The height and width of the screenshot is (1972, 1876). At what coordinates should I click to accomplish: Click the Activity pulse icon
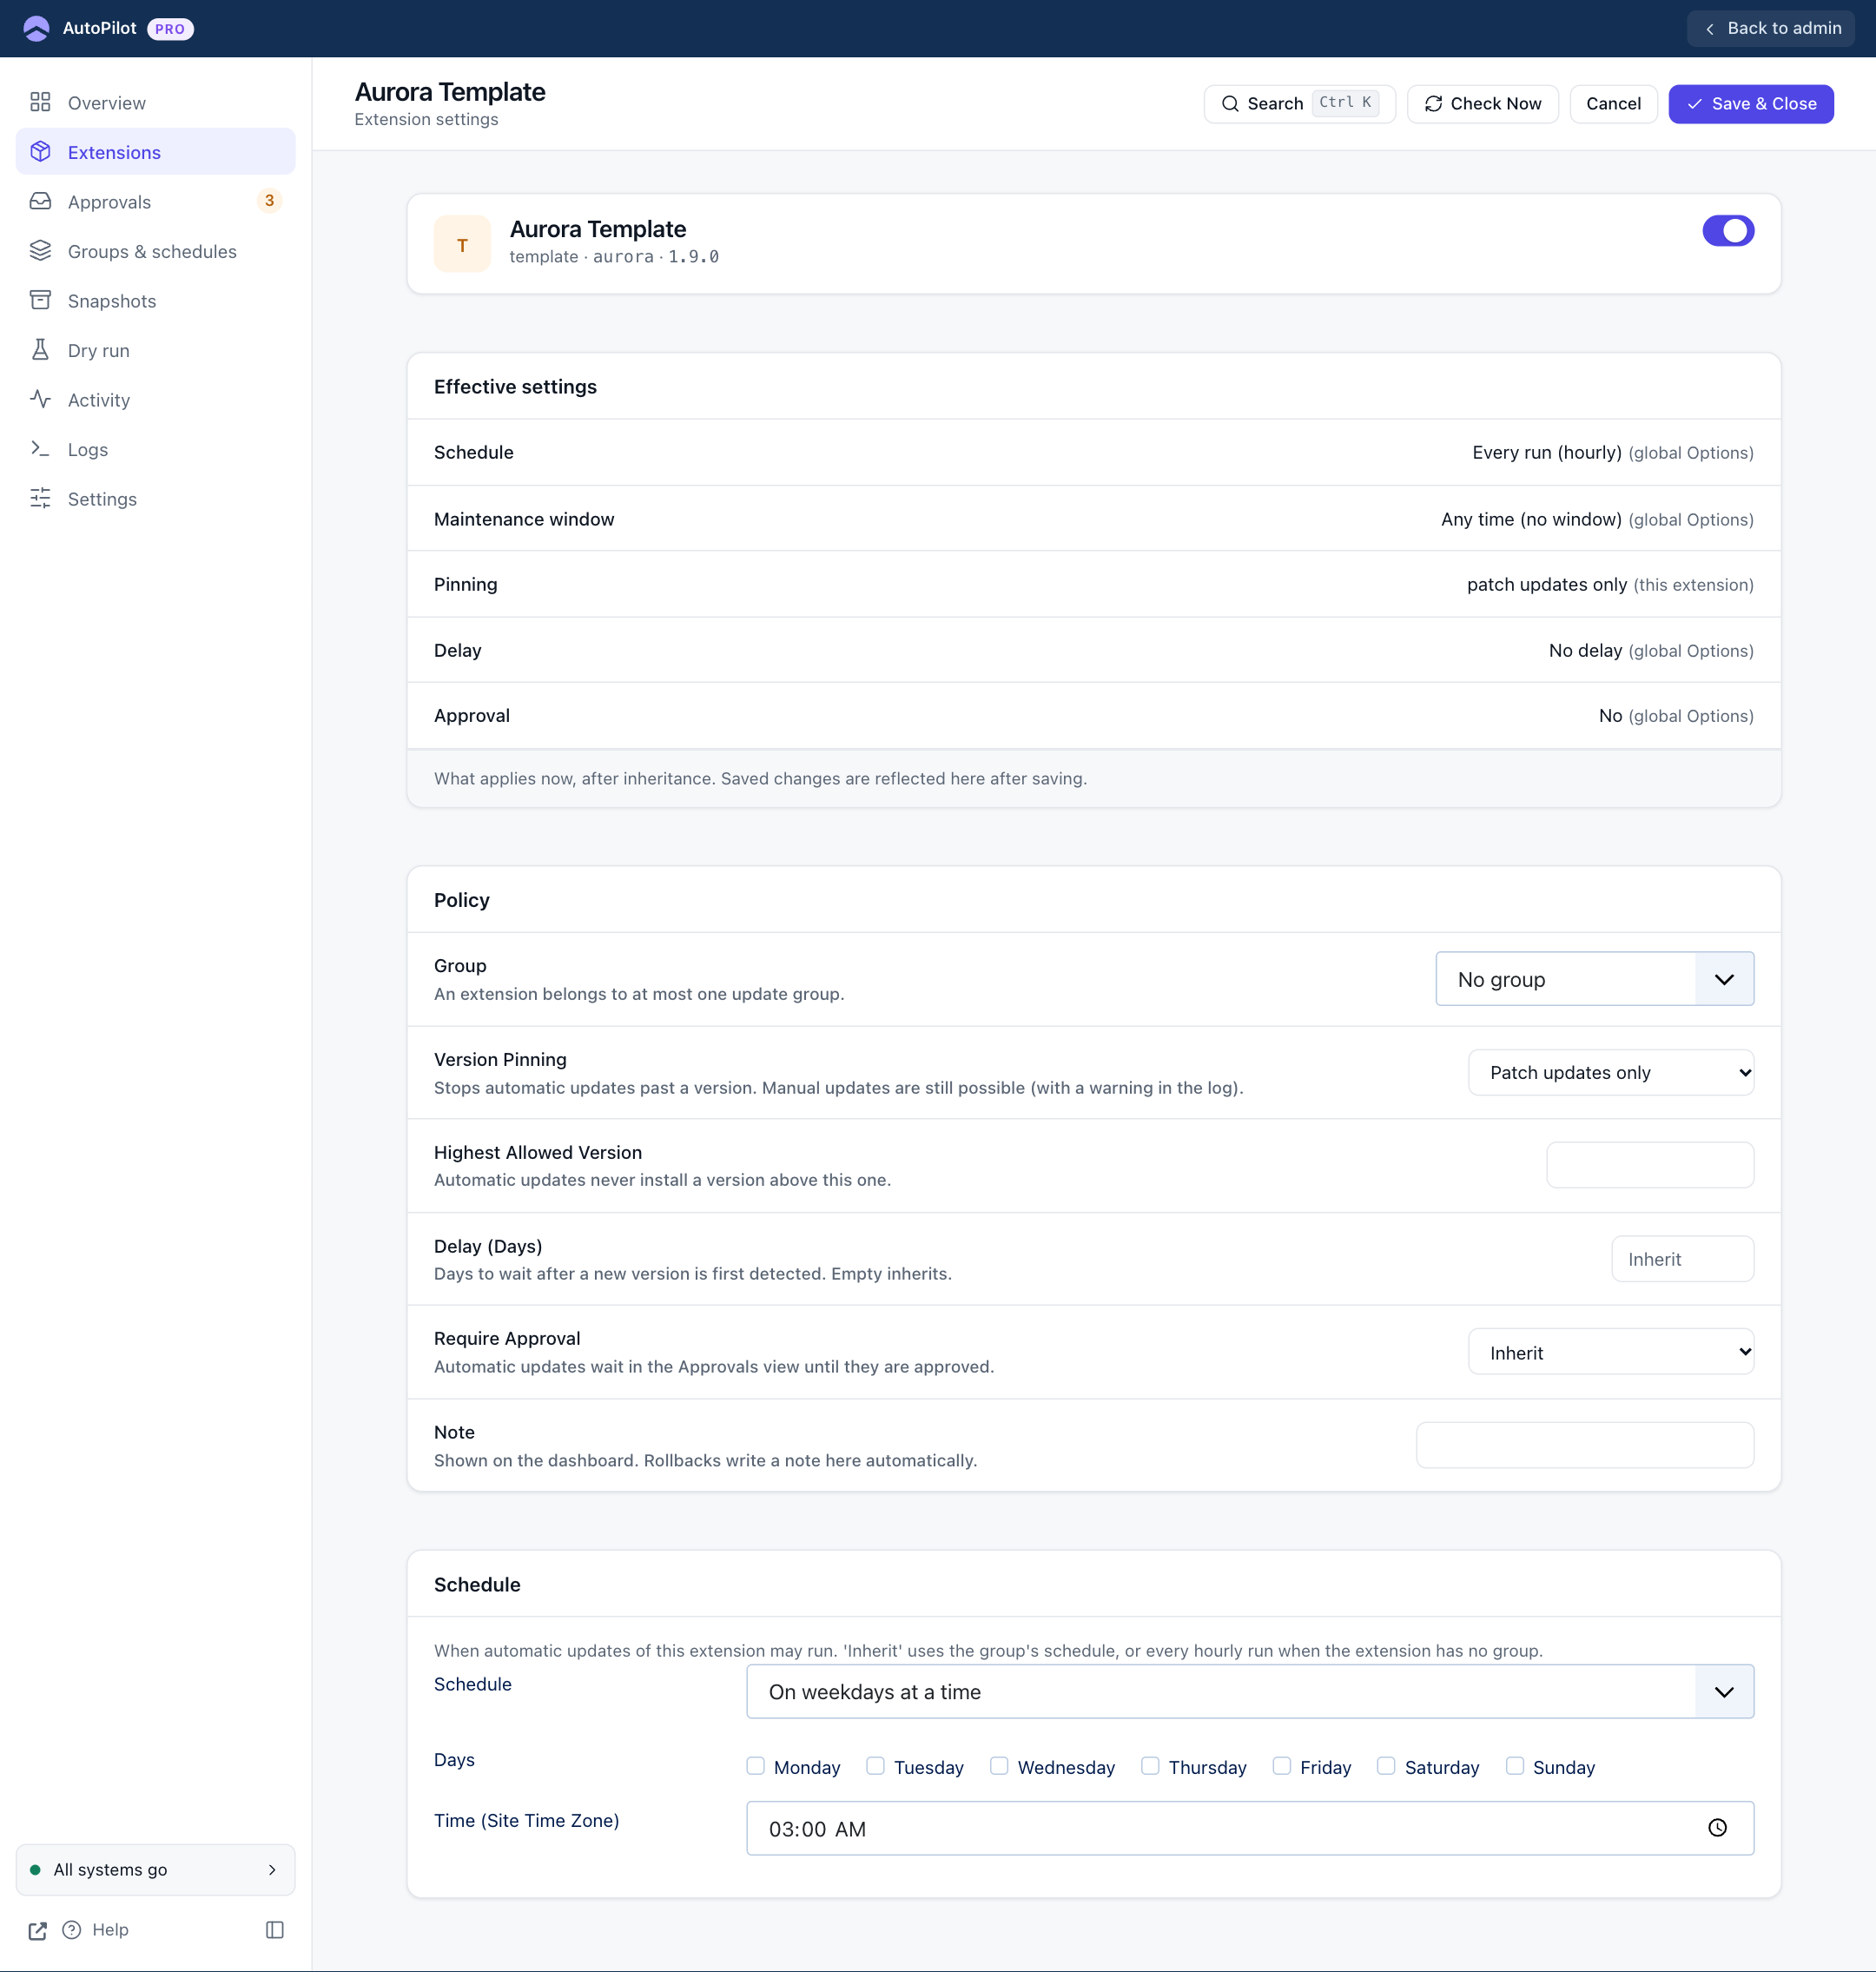40,400
